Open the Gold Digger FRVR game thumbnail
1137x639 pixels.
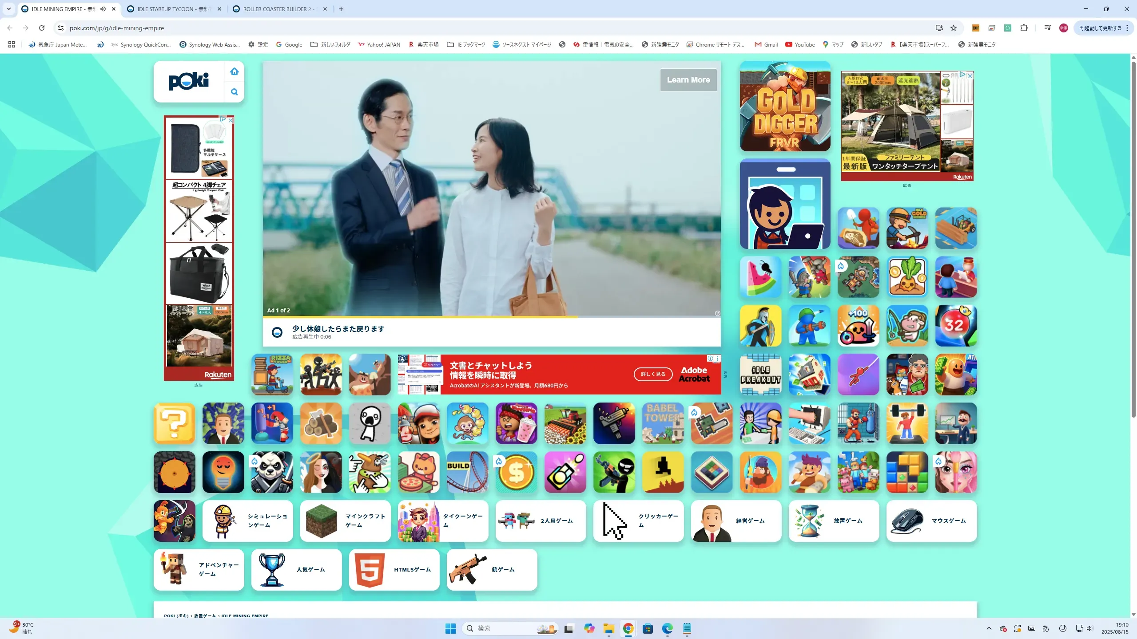(x=785, y=106)
